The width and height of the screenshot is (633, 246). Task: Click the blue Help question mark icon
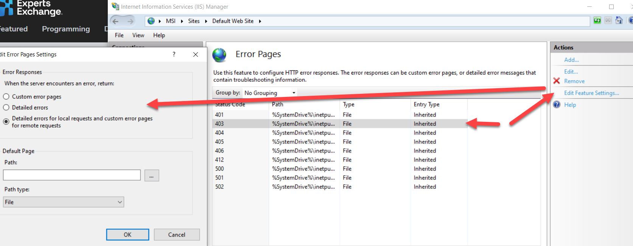[557, 105]
